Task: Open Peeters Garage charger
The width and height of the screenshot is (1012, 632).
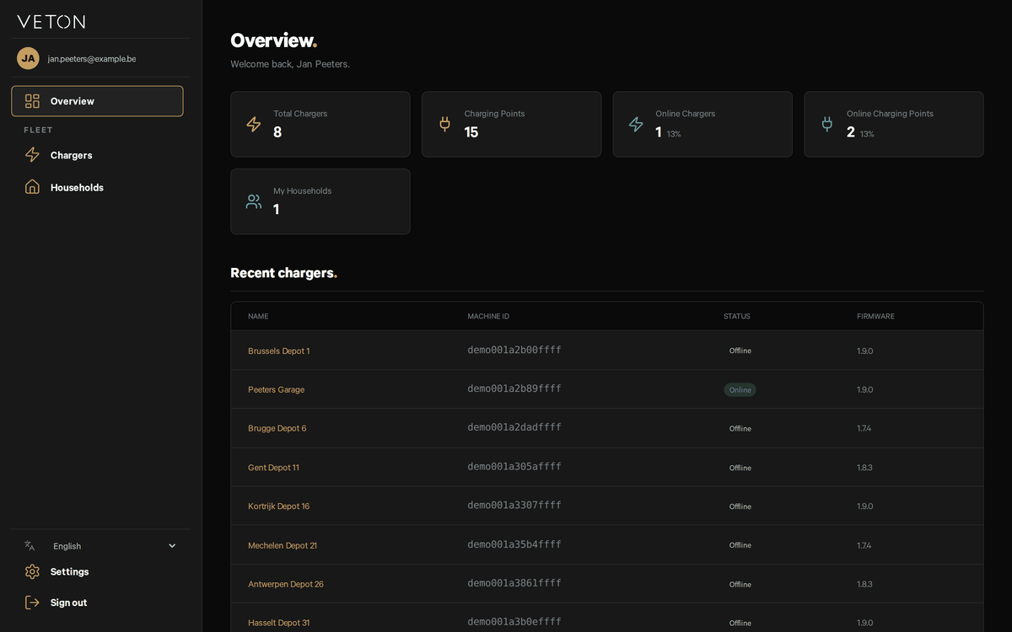Action: (x=277, y=389)
